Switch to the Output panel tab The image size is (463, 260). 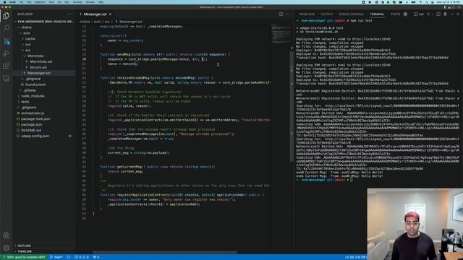pos(326,14)
